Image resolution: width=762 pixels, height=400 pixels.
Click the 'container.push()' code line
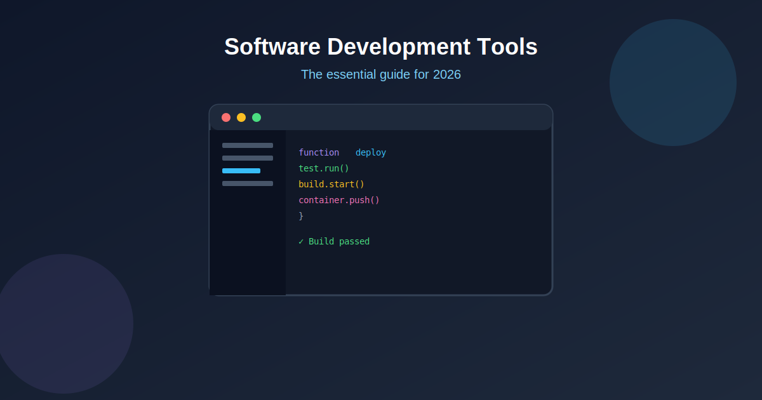[x=339, y=200]
